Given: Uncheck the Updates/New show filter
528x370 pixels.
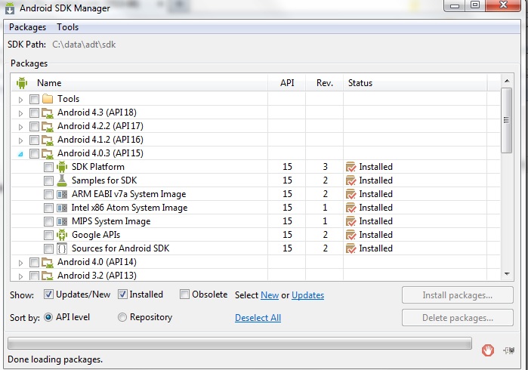Looking at the screenshot, I should (48, 294).
